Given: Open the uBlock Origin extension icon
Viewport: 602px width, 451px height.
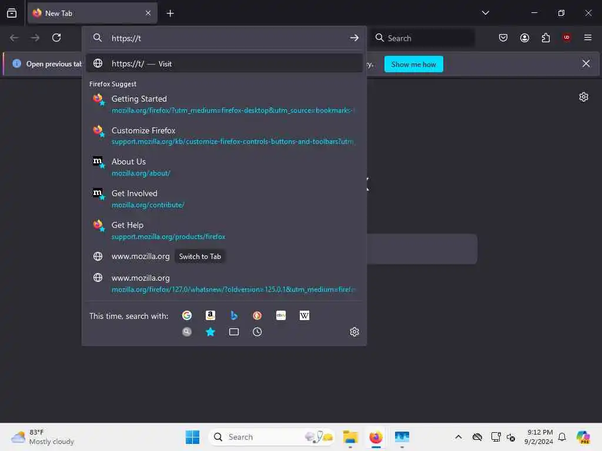Looking at the screenshot, I should coord(566,37).
